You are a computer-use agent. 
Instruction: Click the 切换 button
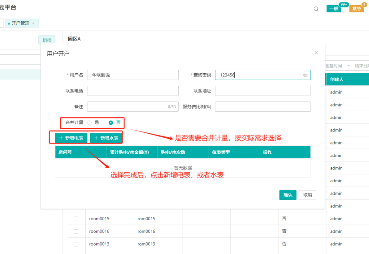click(47, 40)
